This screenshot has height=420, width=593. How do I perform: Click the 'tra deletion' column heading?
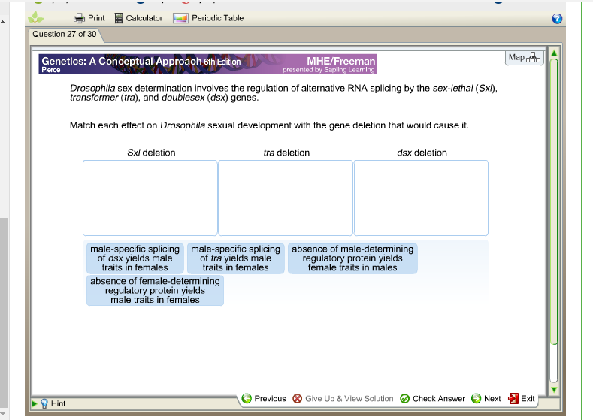coord(286,153)
